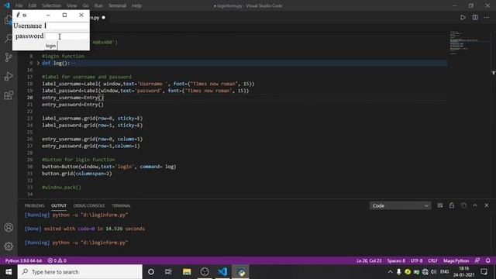The height and width of the screenshot is (279, 496).
Task: Clear the output panel
Action: point(440,205)
